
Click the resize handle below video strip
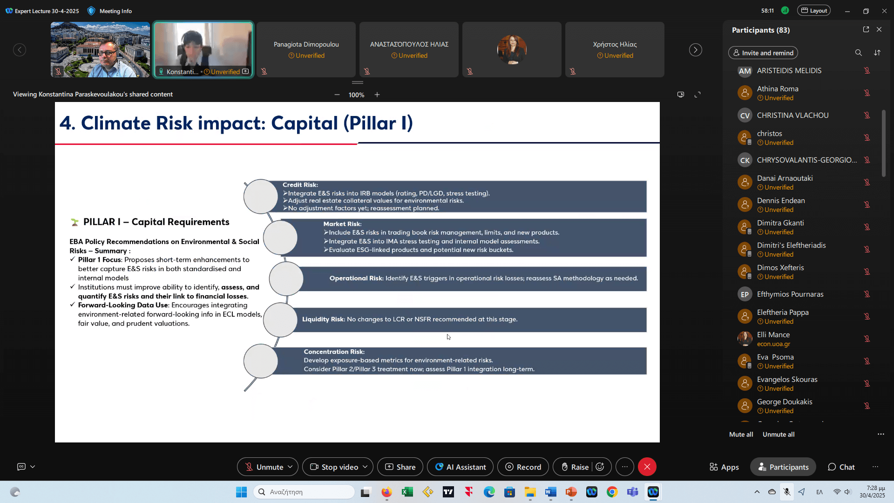tap(358, 82)
